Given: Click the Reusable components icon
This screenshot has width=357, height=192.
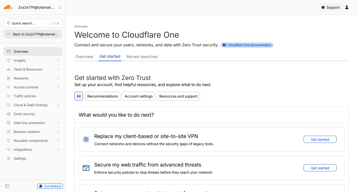Looking at the screenshot, I should pyautogui.click(x=9, y=141).
